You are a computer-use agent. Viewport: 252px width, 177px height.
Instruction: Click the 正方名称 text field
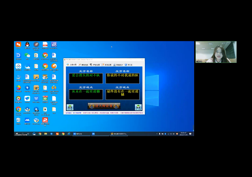pos(86,78)
